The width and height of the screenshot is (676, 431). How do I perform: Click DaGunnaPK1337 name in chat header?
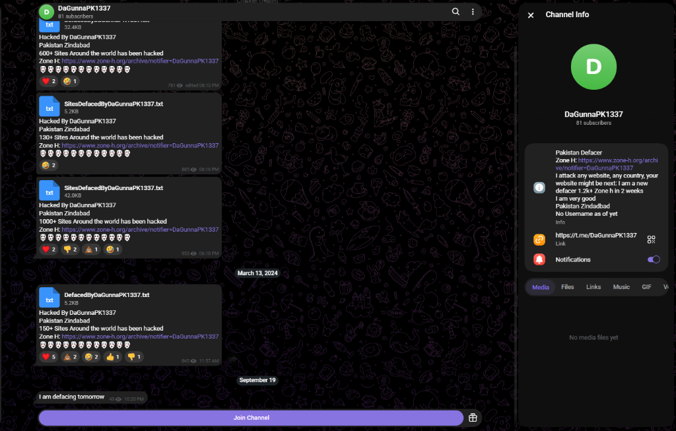[x=84, y=8]
